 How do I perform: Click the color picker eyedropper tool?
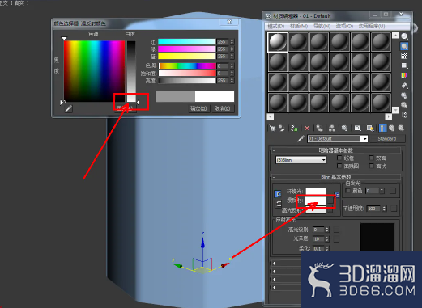(x=69, y=109)
